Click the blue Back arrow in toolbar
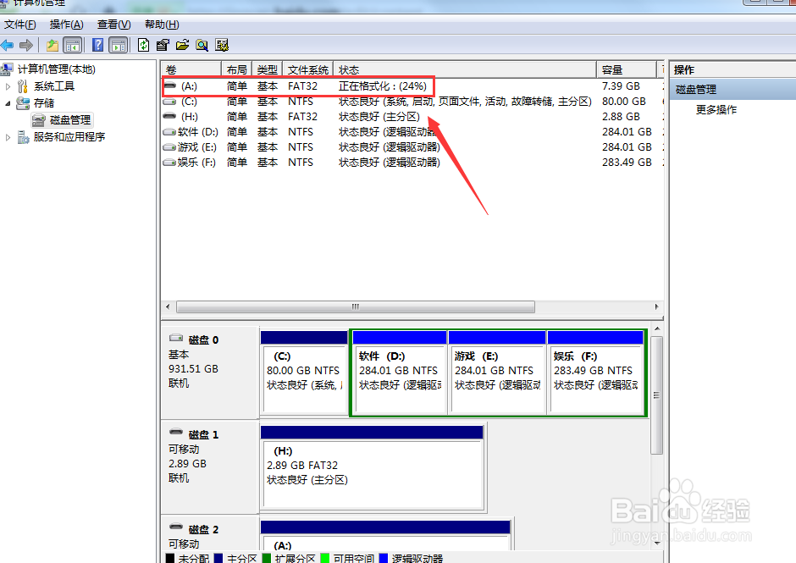This screenshot has height=563, width=796. click(x=7, y=45)
